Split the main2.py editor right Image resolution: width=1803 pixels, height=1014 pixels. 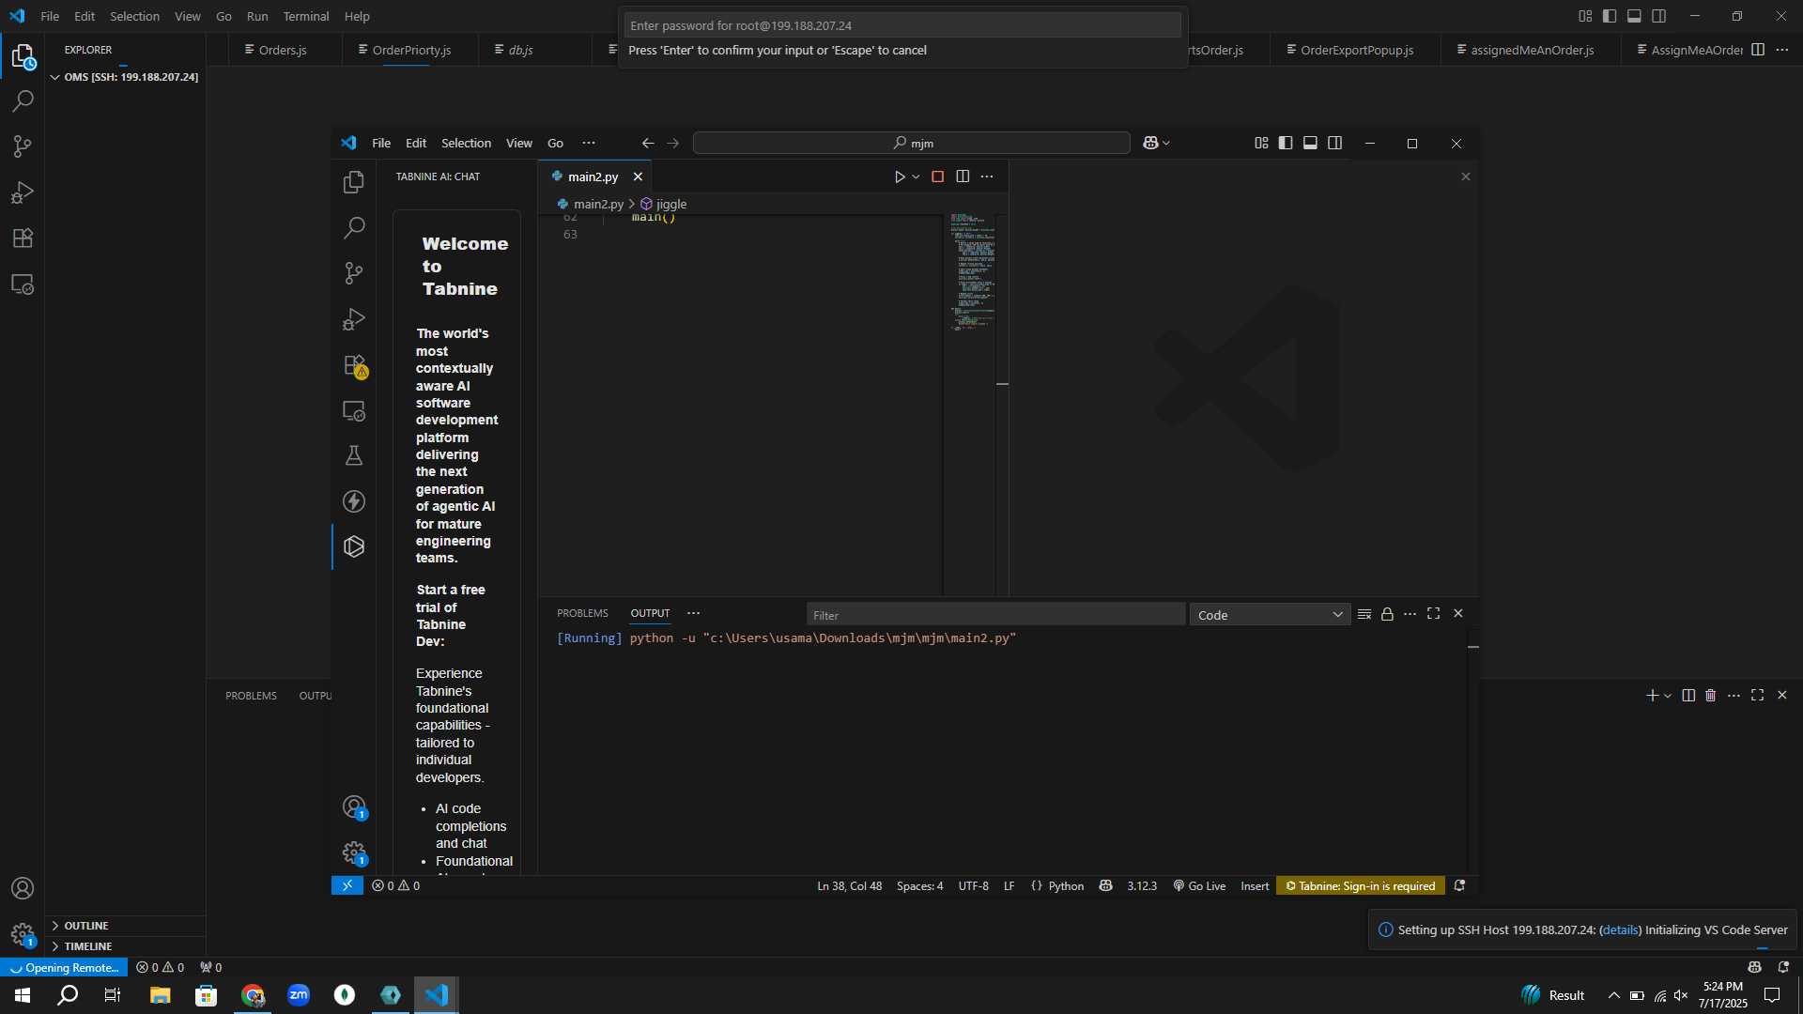[963, 177]
